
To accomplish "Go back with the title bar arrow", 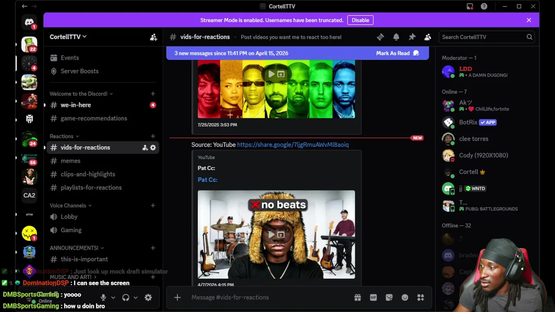I will point(25,6).
